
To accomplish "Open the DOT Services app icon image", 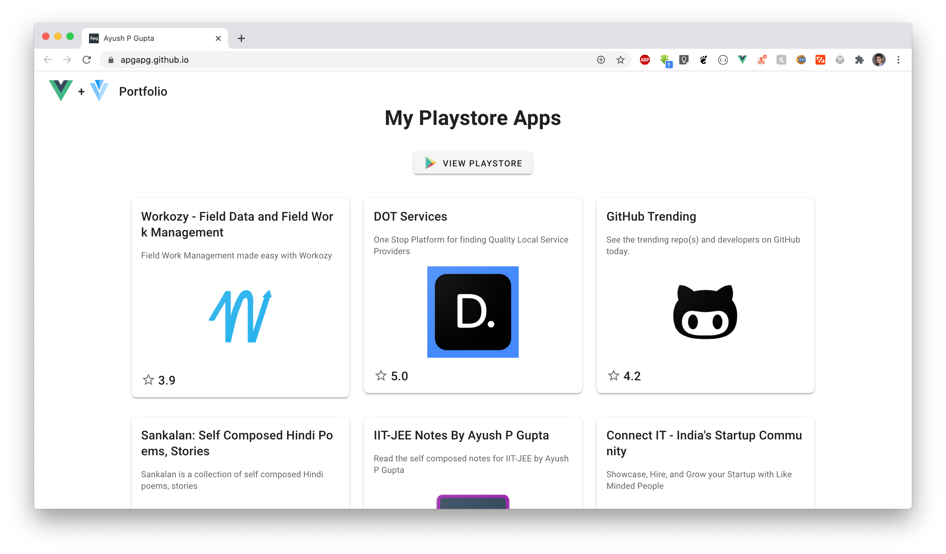I will pos(473,312).
